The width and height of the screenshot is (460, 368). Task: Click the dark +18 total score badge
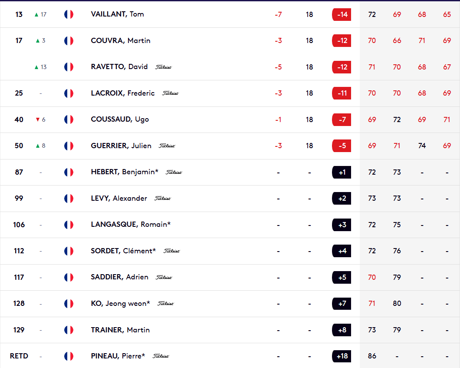tap(342, 356)
